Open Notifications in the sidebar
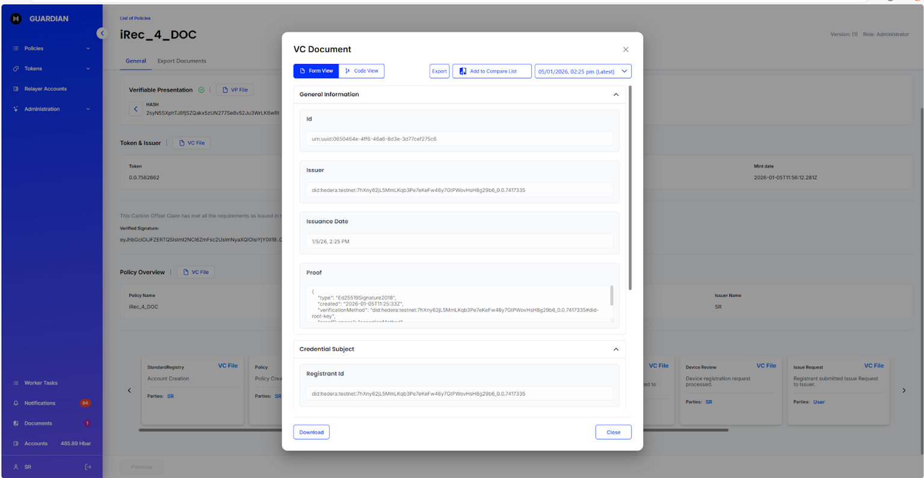The height and width of the screenshot is (478, 924). (40, 403)
